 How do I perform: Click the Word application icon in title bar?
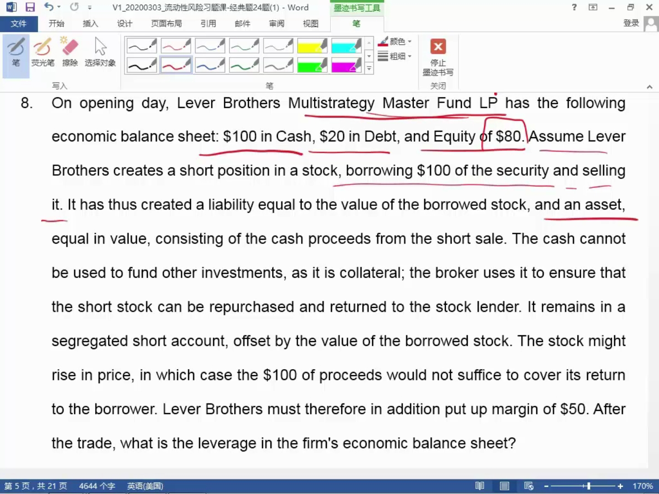[x=11, y=7]
